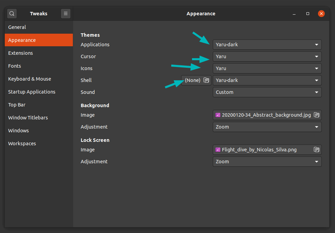The width and height of the screenshot is (335, 233).
Task: Open the Icons theme dropdown
Action: click(x=267, y=68)
